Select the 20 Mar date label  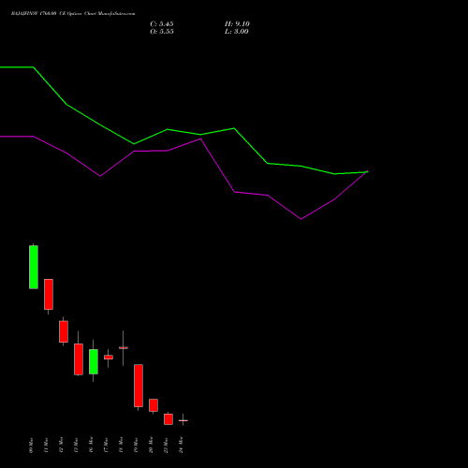coord(151,446)
